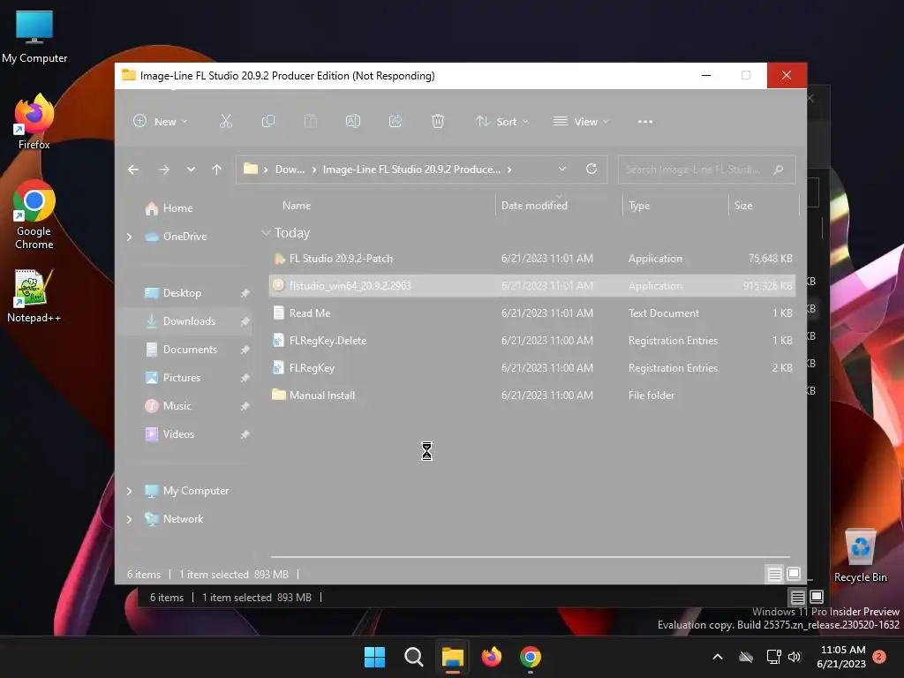Open the clock showing 11:05 AM
This screenshot has width=904, height=678.
[841, 657]
